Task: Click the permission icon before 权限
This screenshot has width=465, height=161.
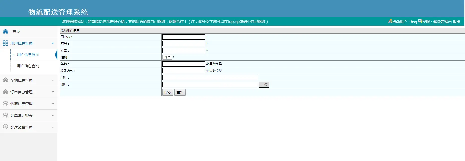Action: click(420, 21)
